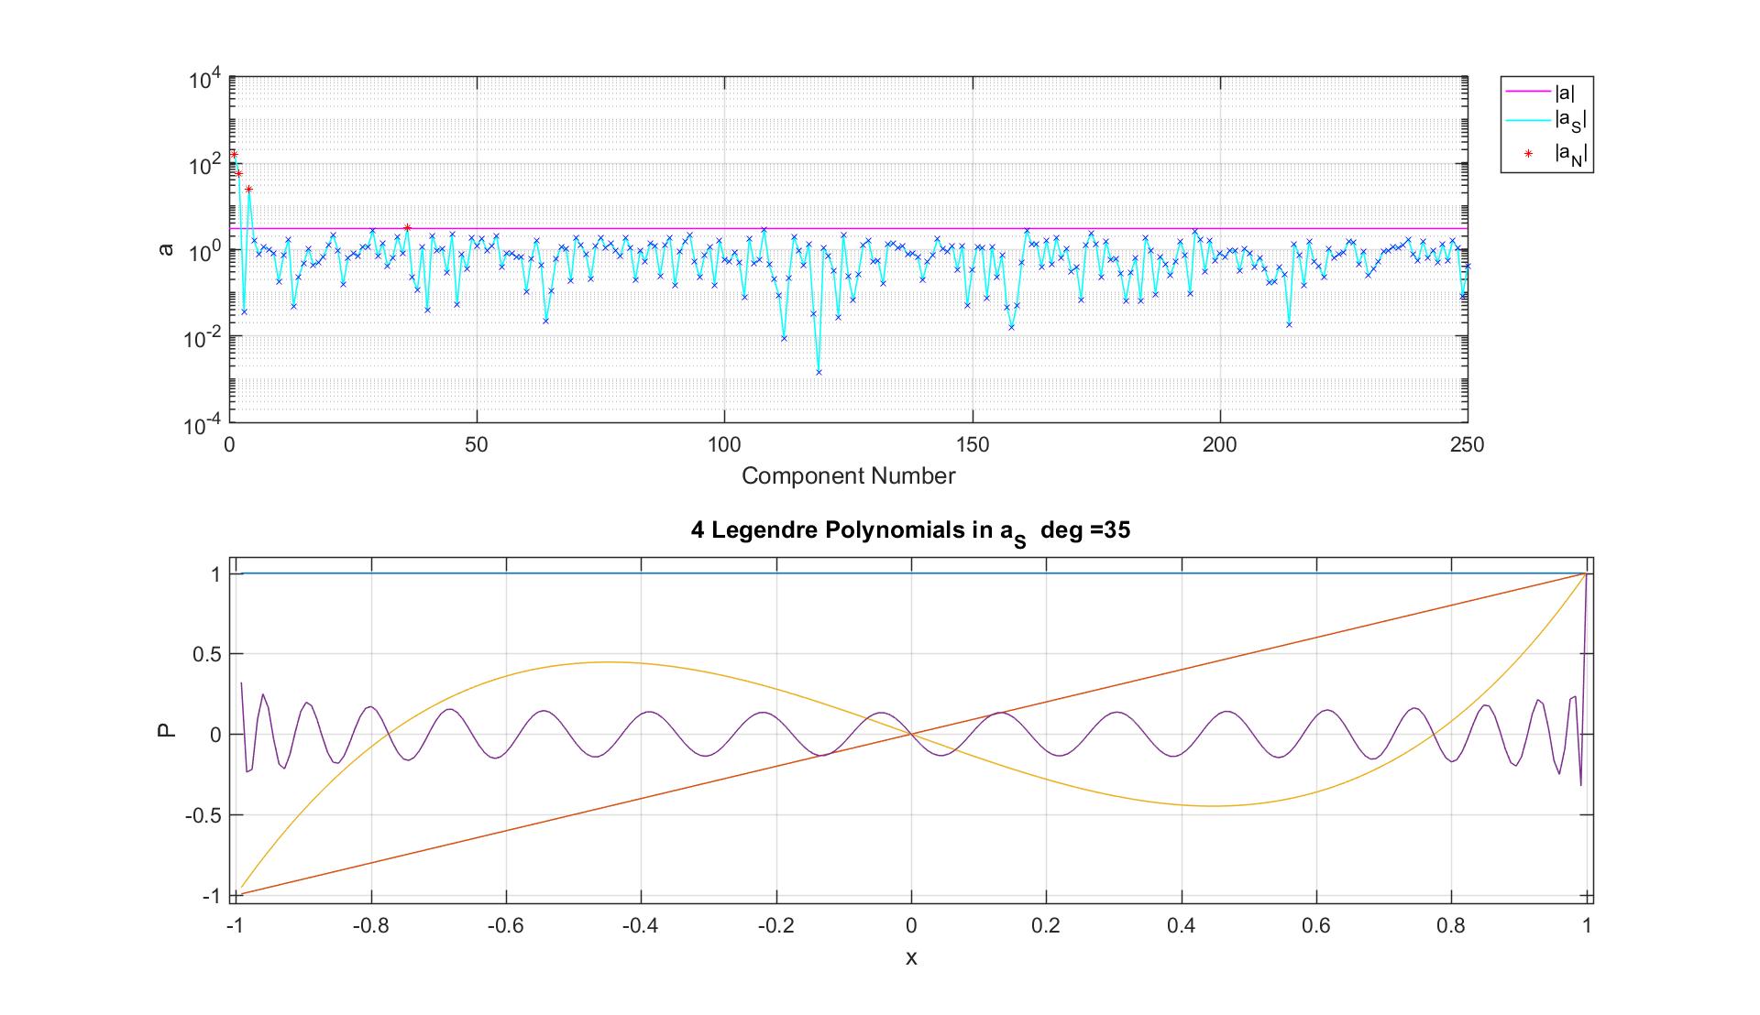Click the |a_S| legend entry text

pos(1569,120)
